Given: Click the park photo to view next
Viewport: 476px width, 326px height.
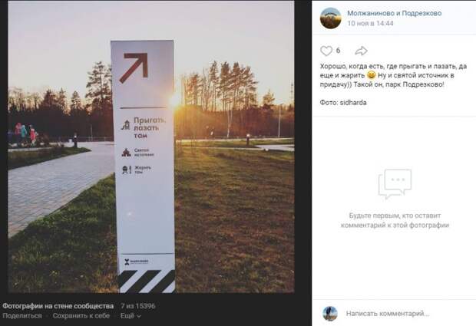Looking at the screenshot, I should point(151,147).
